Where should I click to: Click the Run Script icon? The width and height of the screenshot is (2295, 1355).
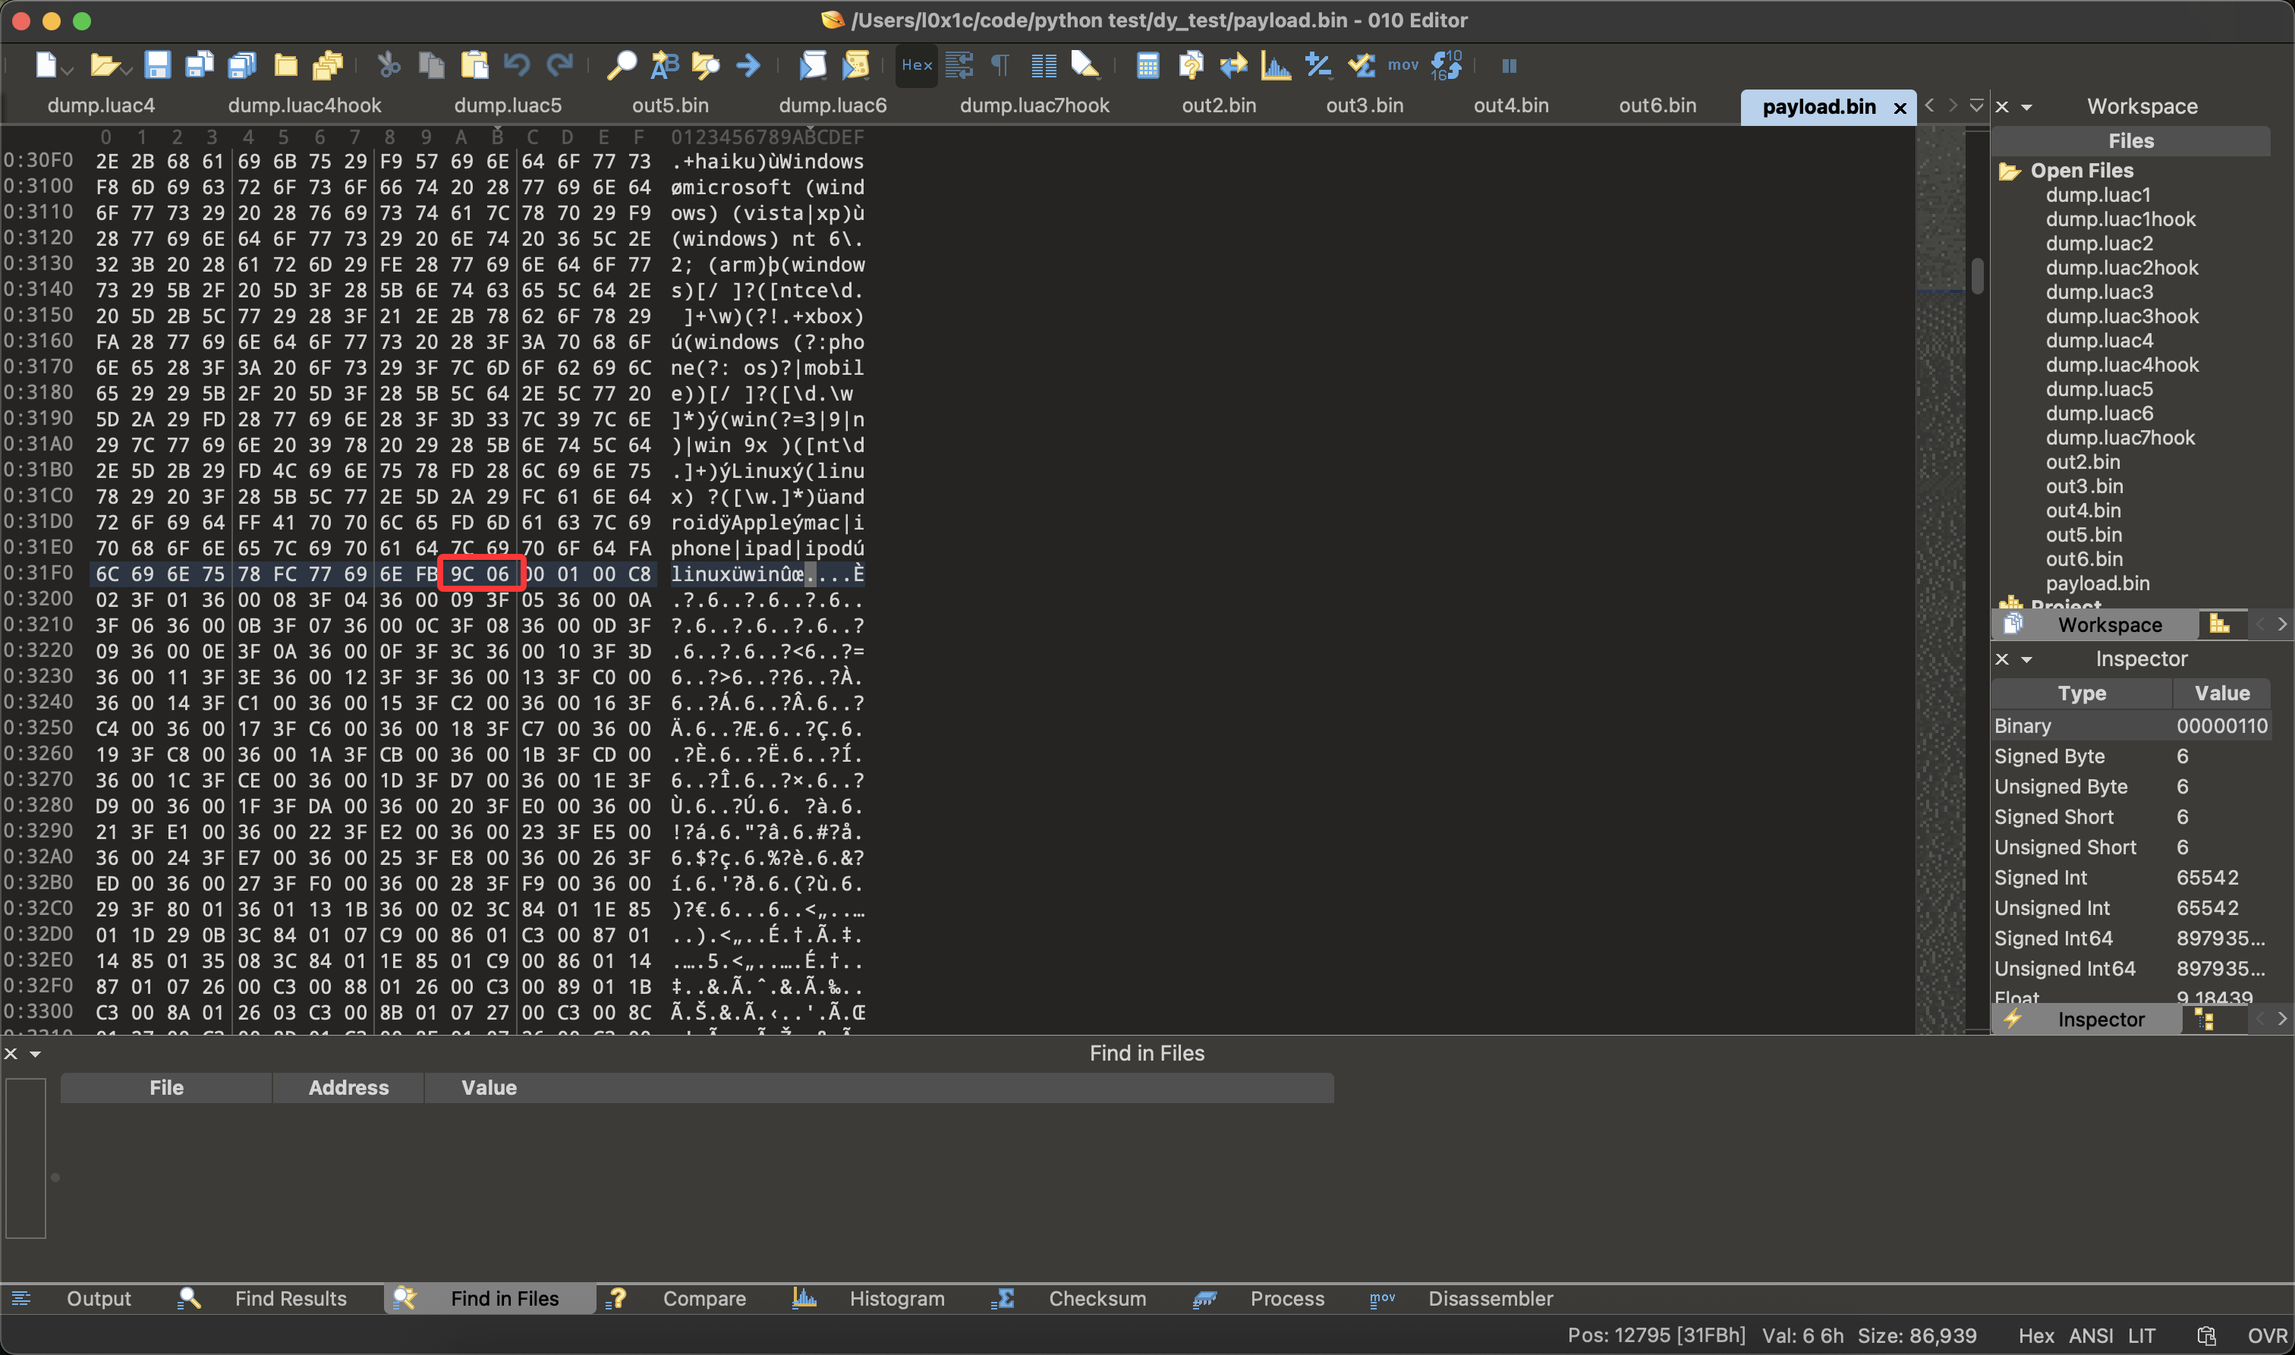[x=813, y=64]
